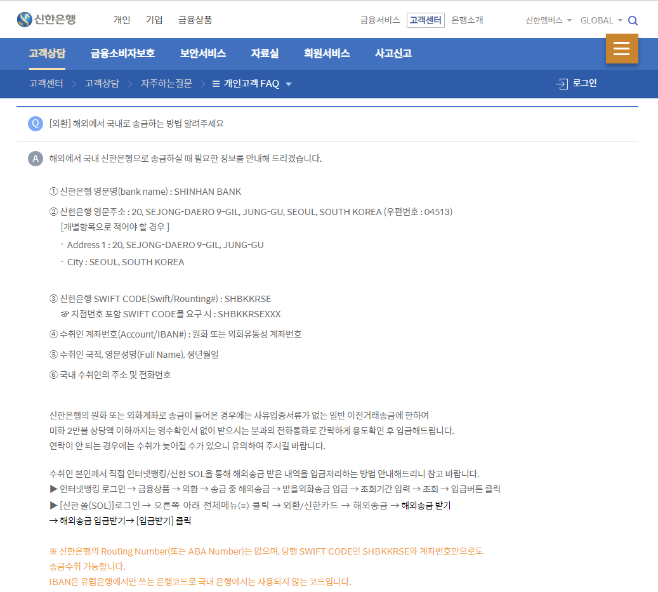Click the SHBKKRSEXXX branch SWIFT code line

click(x=171, y=314)
